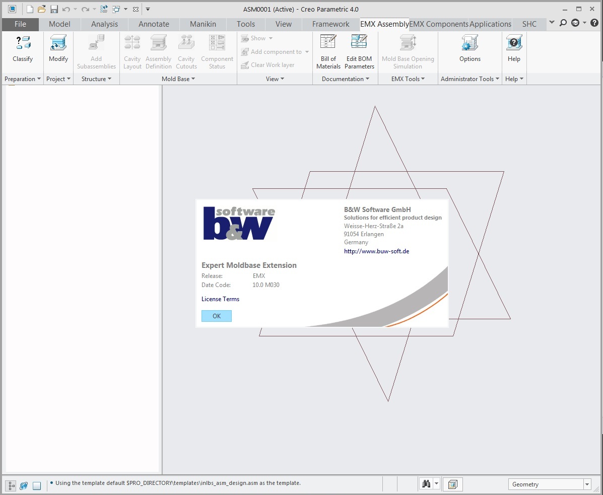Select the Cavity Cutouts tool

186,52
